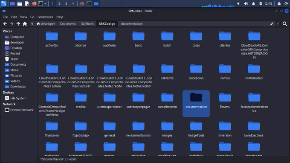Select the cuentasporcobrar folder
Viewport: 290px width, 163px height.
pyautogui.click(x=109, y=101)
